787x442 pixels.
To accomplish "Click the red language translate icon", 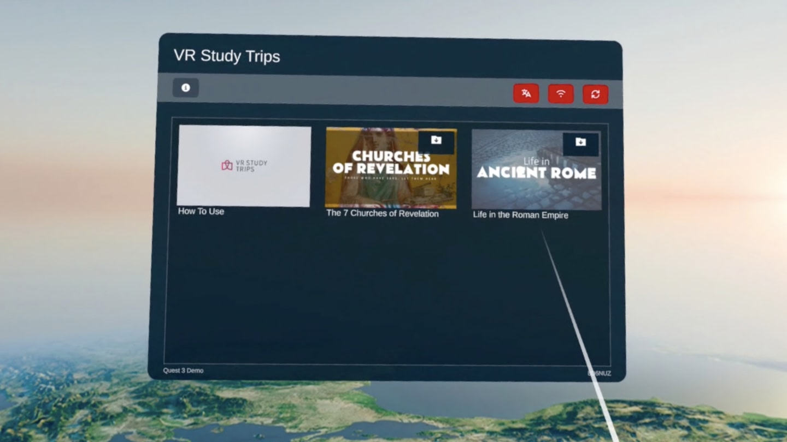I will coord(526,93).
